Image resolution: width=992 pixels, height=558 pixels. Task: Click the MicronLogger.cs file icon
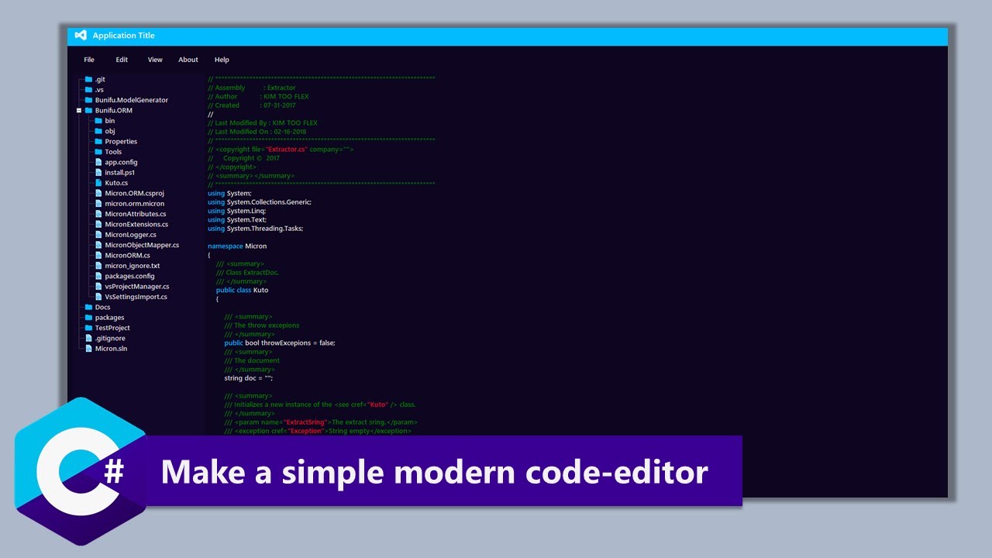pyautogui.click(x=98, y=235)
